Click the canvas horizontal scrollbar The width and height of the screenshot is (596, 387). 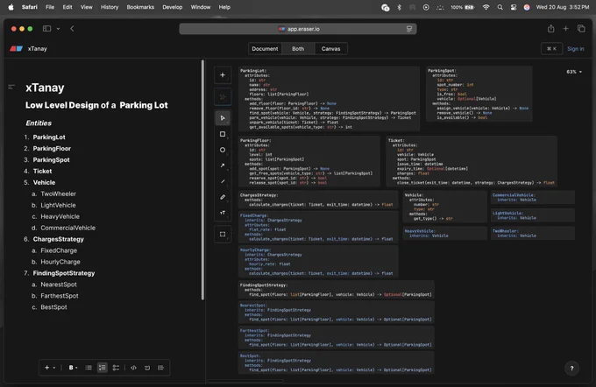point(246,381)
